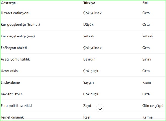The height and width of the screenshot is (121, 166).
Task: Select the "Yaygın" cell for Endeksleme
Action: coord(89,82)
